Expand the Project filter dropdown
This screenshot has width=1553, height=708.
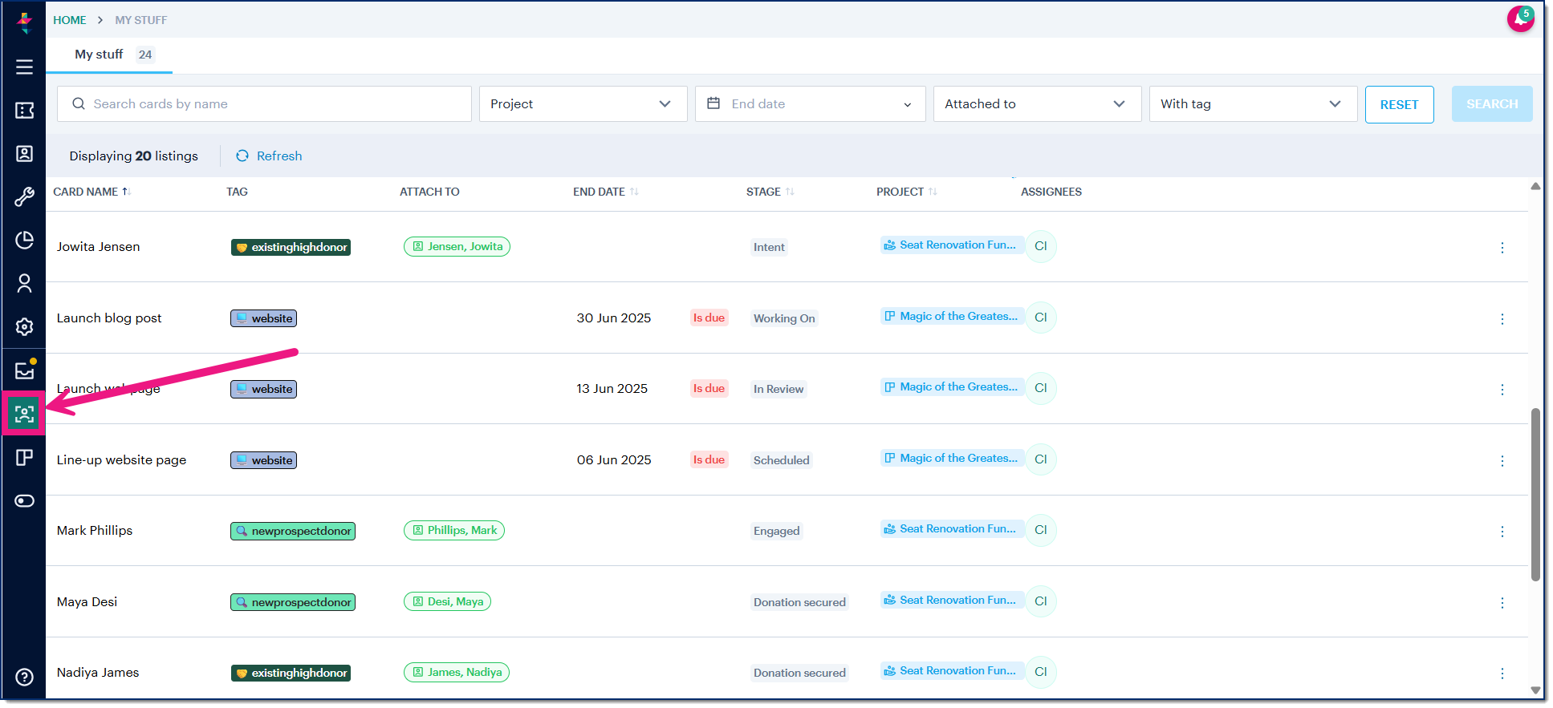pos(583,104)
